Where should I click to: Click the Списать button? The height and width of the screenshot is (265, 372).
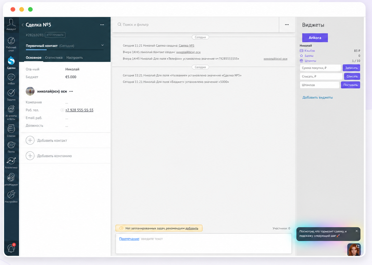click(x=352, y=76)
